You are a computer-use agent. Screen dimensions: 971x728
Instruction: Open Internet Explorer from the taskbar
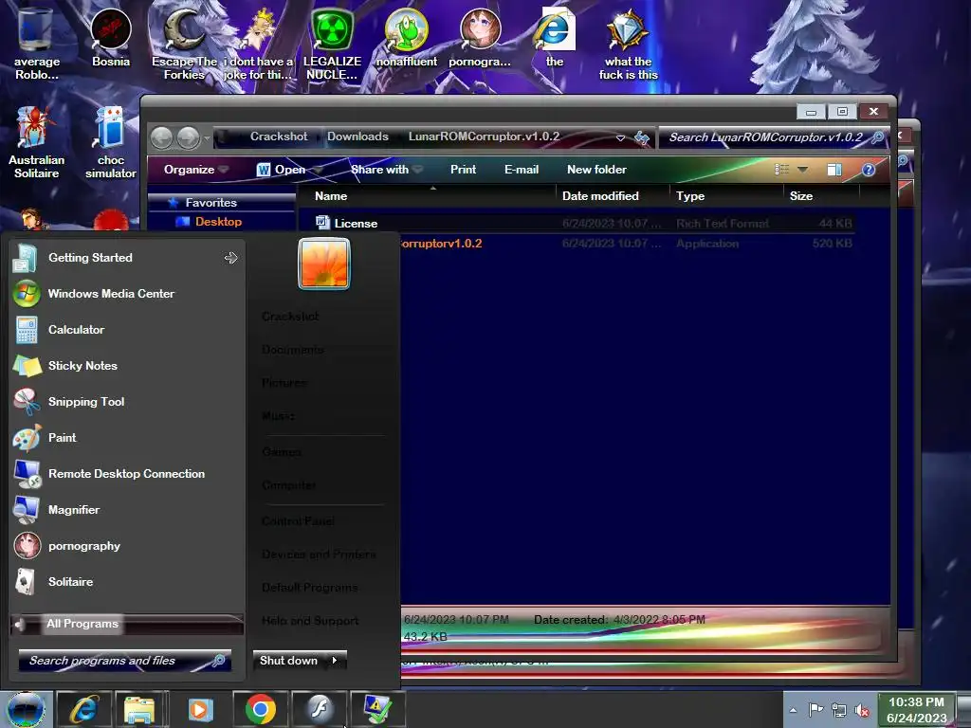coord(83,709)
